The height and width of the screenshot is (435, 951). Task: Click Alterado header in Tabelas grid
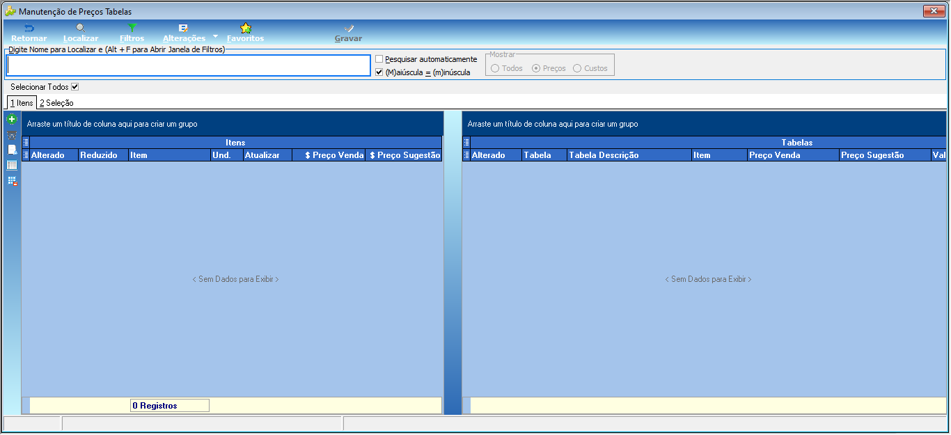click(x=496, y=155)
